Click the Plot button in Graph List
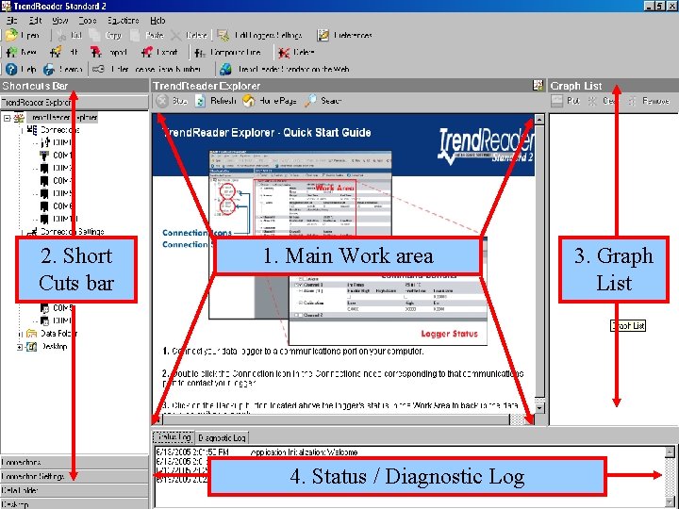The width and height of the screenshot is (679, 509). click(566, 101)
